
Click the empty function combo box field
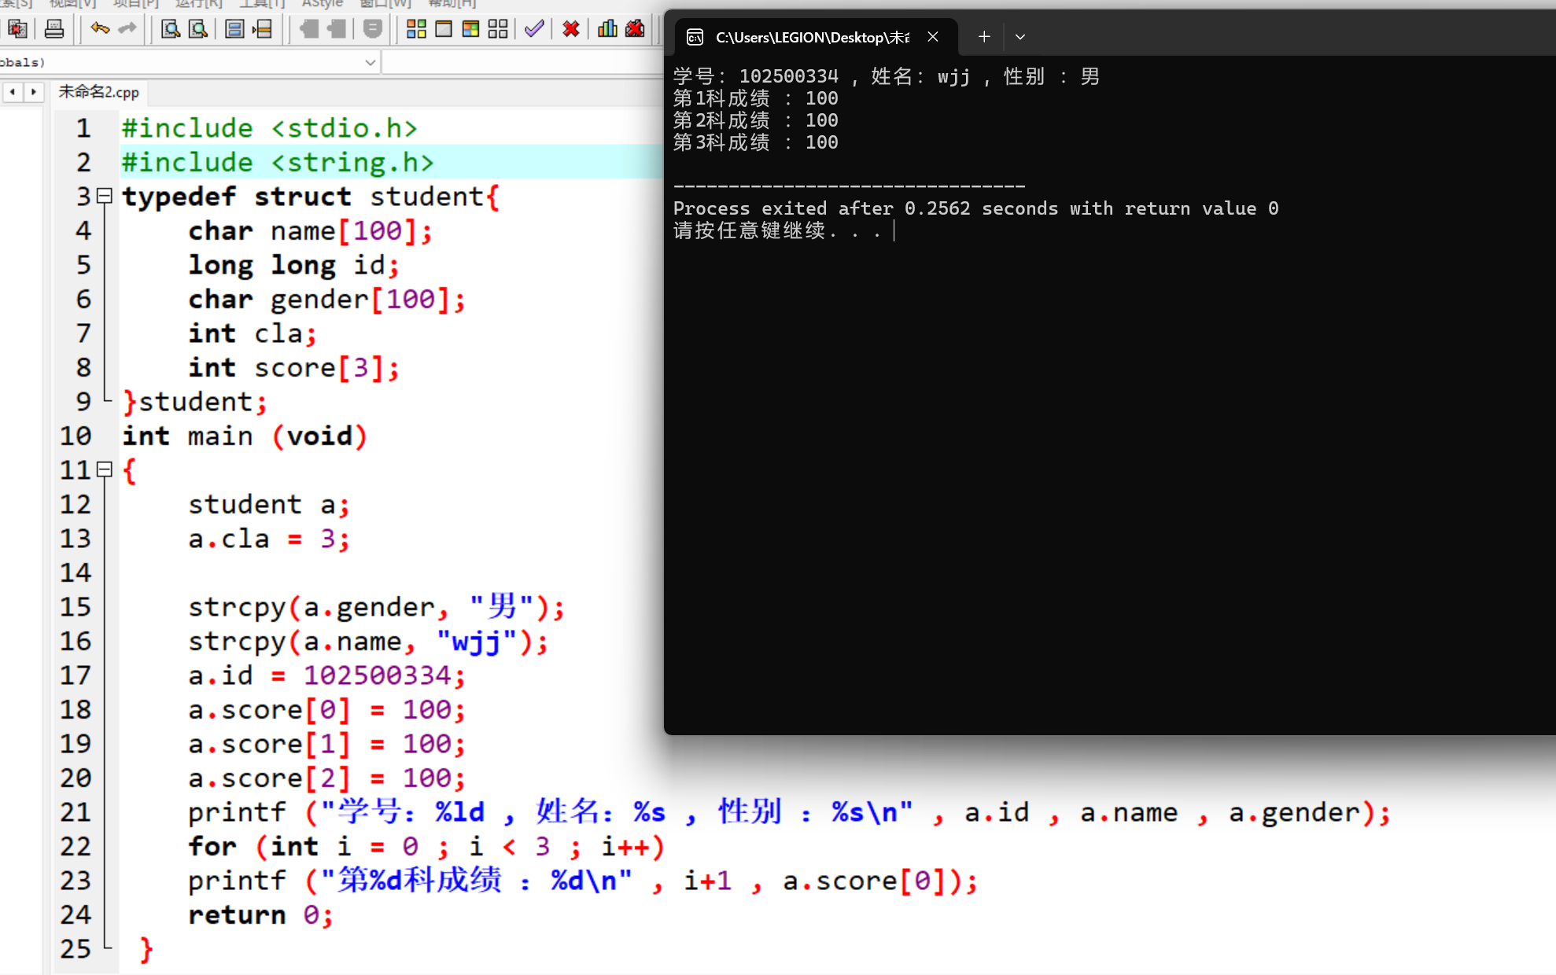tap(521, 62)
